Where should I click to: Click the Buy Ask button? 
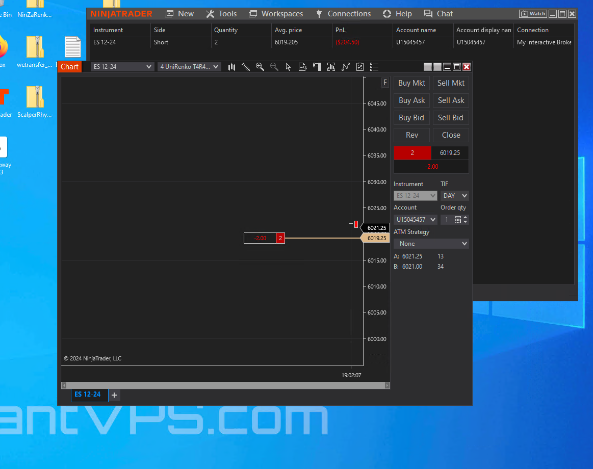coord(411,100)
